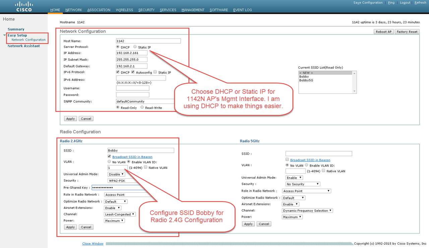Click Cancel for Radio 5GHz
The image size is (429, 248).
pos(264,224)
